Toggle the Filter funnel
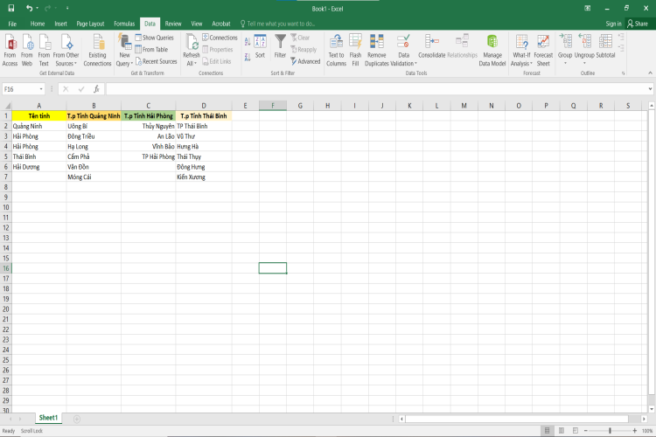The width and height of the screenshot is (656, 437). (280, 46)
